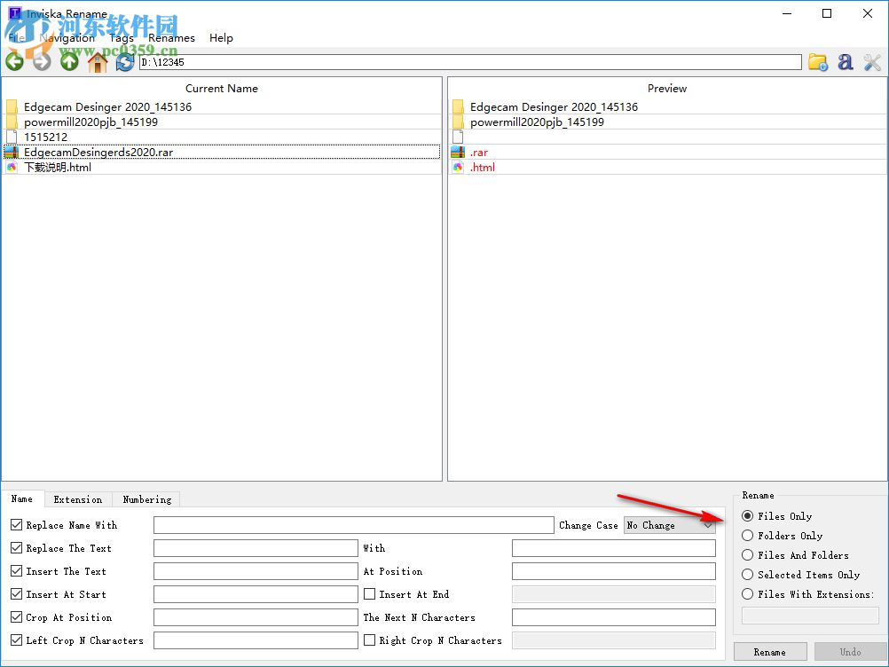Click folder icon of Edgecam Desinger in Current Name
Viewport: 889px width, 667px height.
12,106
